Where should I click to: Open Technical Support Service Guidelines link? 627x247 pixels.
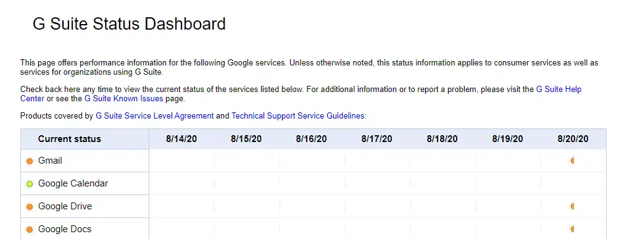[x=298, y=115]
